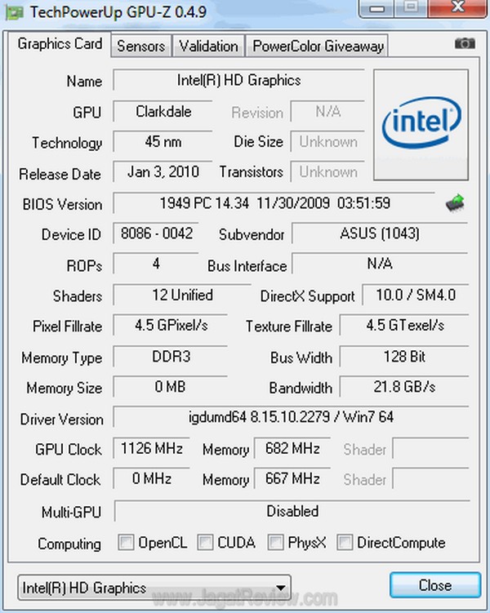The image size is (490, 613).
Task: Select the Graphics Card tab
Action: (x=60, y=44)
